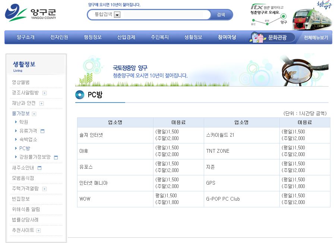This screenshot has height=243, width=336.
Task: Open the 강원물가정보망 submenu item
Action: 35,157
